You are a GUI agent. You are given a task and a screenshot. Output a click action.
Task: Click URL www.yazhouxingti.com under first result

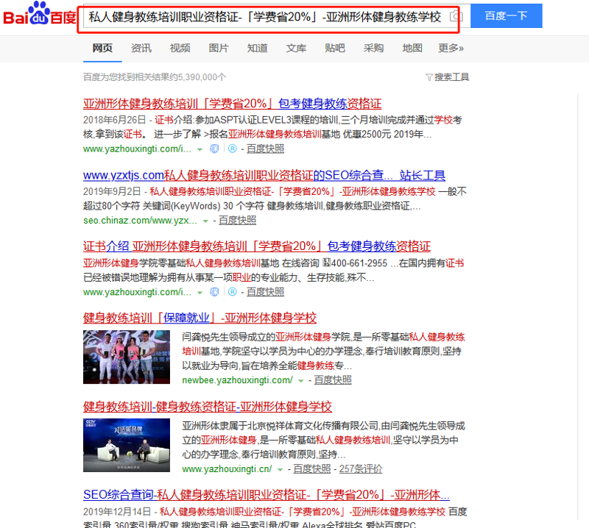pyautogui.click(x=137, y=149)
